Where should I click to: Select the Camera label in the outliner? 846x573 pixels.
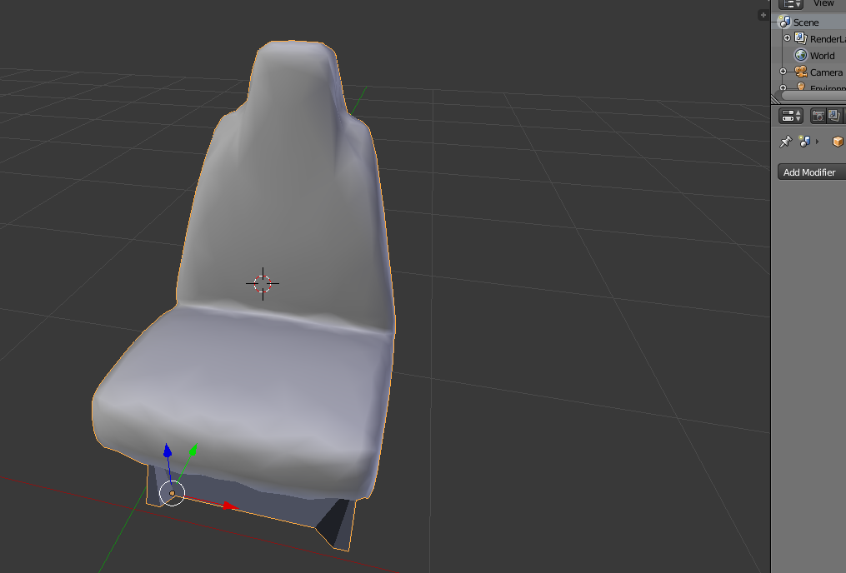[826, 72]
